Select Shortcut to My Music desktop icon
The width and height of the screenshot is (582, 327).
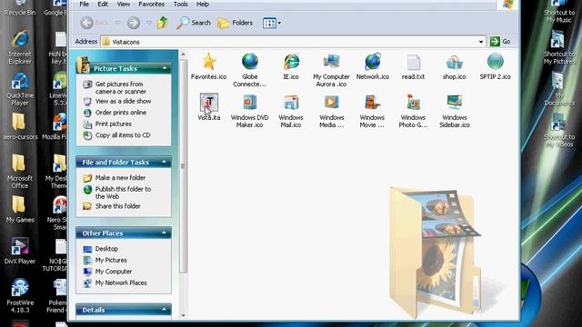pos(559,11)
